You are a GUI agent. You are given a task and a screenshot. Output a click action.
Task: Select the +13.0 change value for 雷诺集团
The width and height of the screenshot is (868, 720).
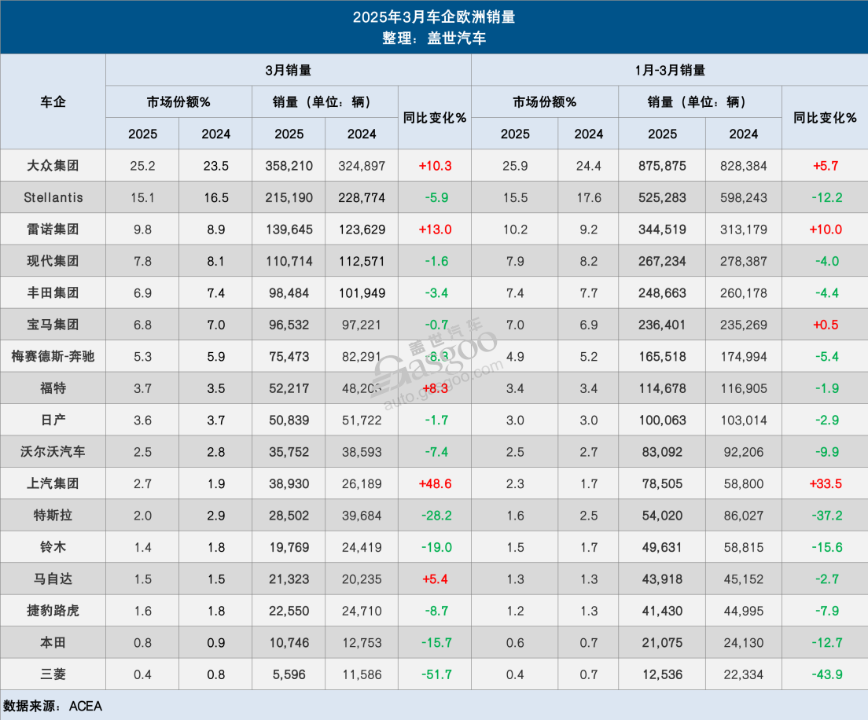click(x=433, y=229)
